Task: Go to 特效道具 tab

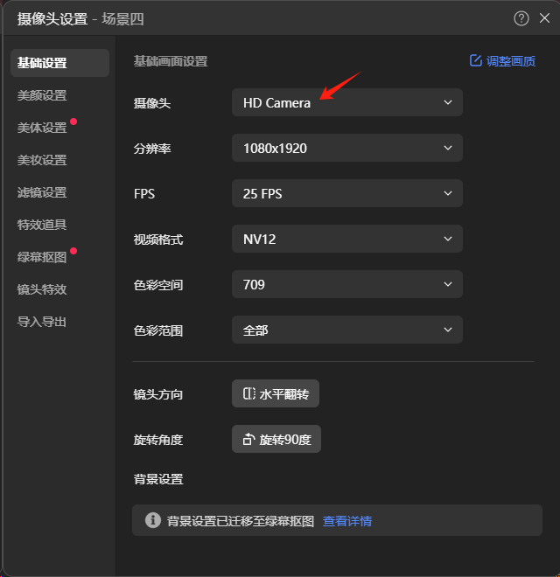Action: (x=42, y=225)
